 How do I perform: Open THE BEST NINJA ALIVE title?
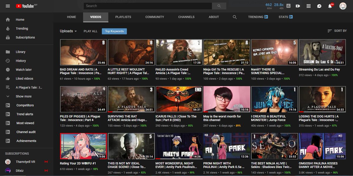(x=271, y=165)
